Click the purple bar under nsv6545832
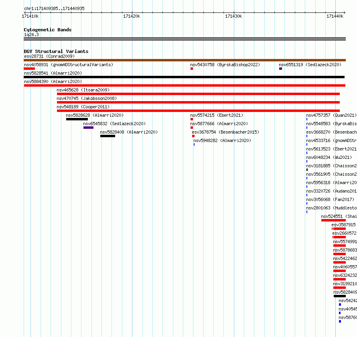Viewport: 357px width, 337px height. [88, 128]
